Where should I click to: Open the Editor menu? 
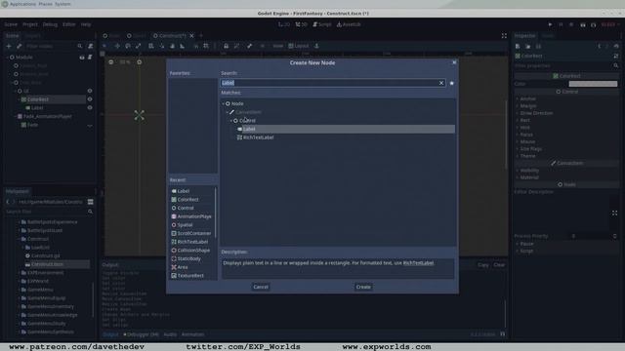pos(68,24)
